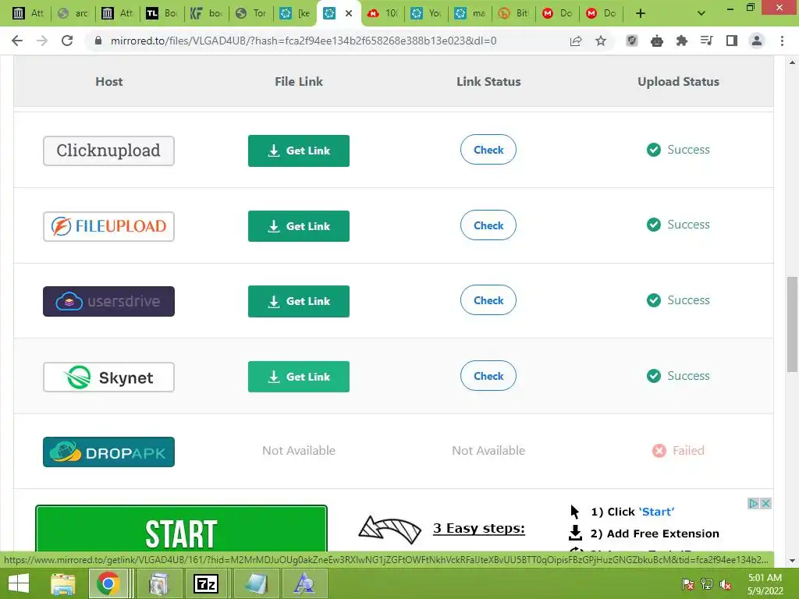The height and width of the screenshot is (599, 799).
Task: Check link status for Clicknupload
Action: click(x=488, y=150)
